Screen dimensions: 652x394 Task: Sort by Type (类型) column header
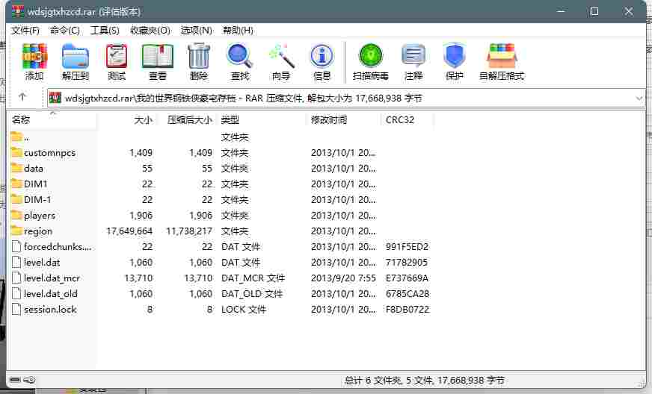tap(262, 120)
